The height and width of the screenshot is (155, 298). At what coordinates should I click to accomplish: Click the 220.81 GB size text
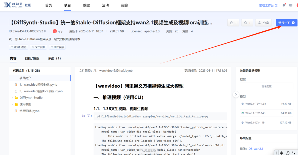click(x=117, y=31)
